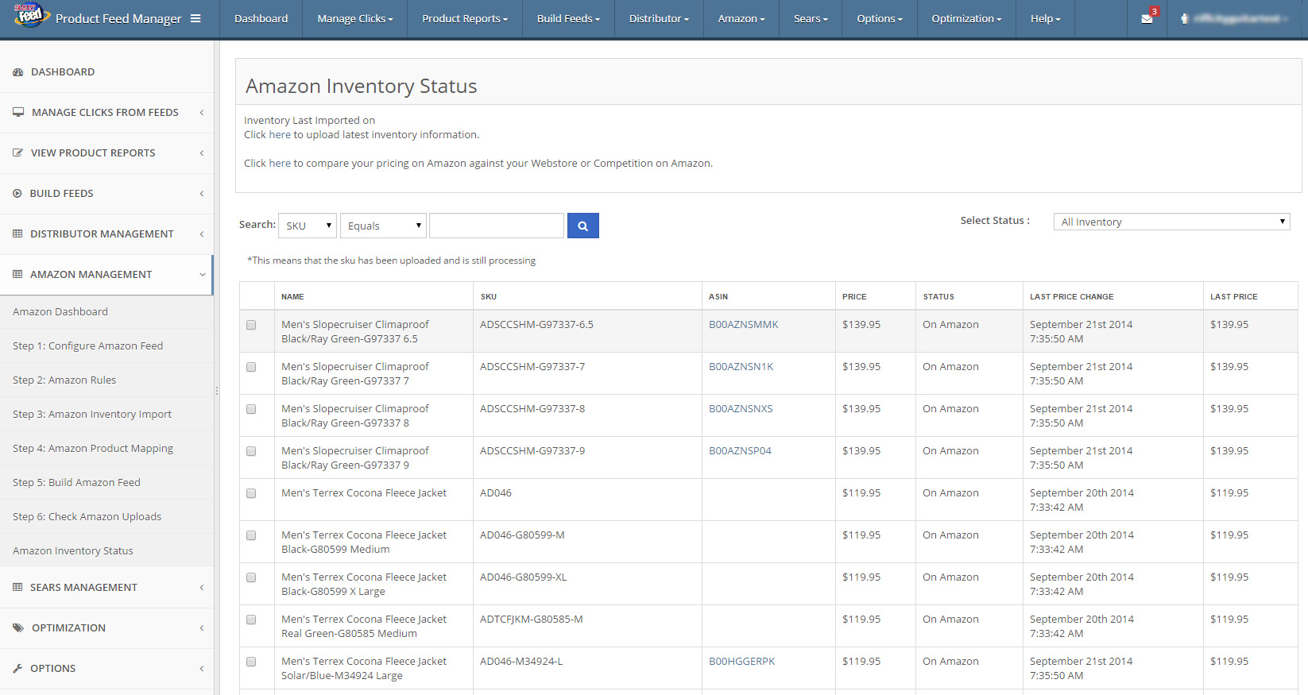Click the blue magnifier search button

coord(582,226)
